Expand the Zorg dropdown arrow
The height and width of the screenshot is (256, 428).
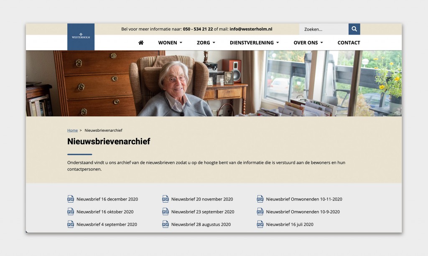click(214, 43)
